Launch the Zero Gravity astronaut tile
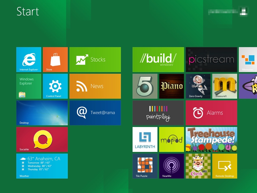The width and height of the screenshot is (257, 193). pos(198,86)
